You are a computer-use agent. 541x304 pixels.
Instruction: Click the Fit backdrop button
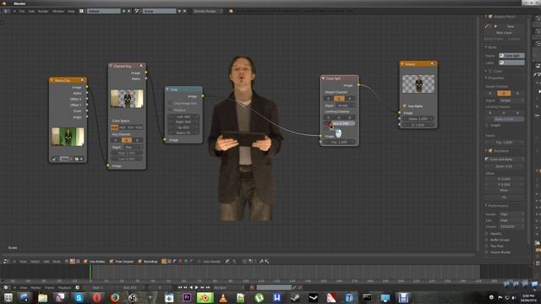tap(504, 197)
